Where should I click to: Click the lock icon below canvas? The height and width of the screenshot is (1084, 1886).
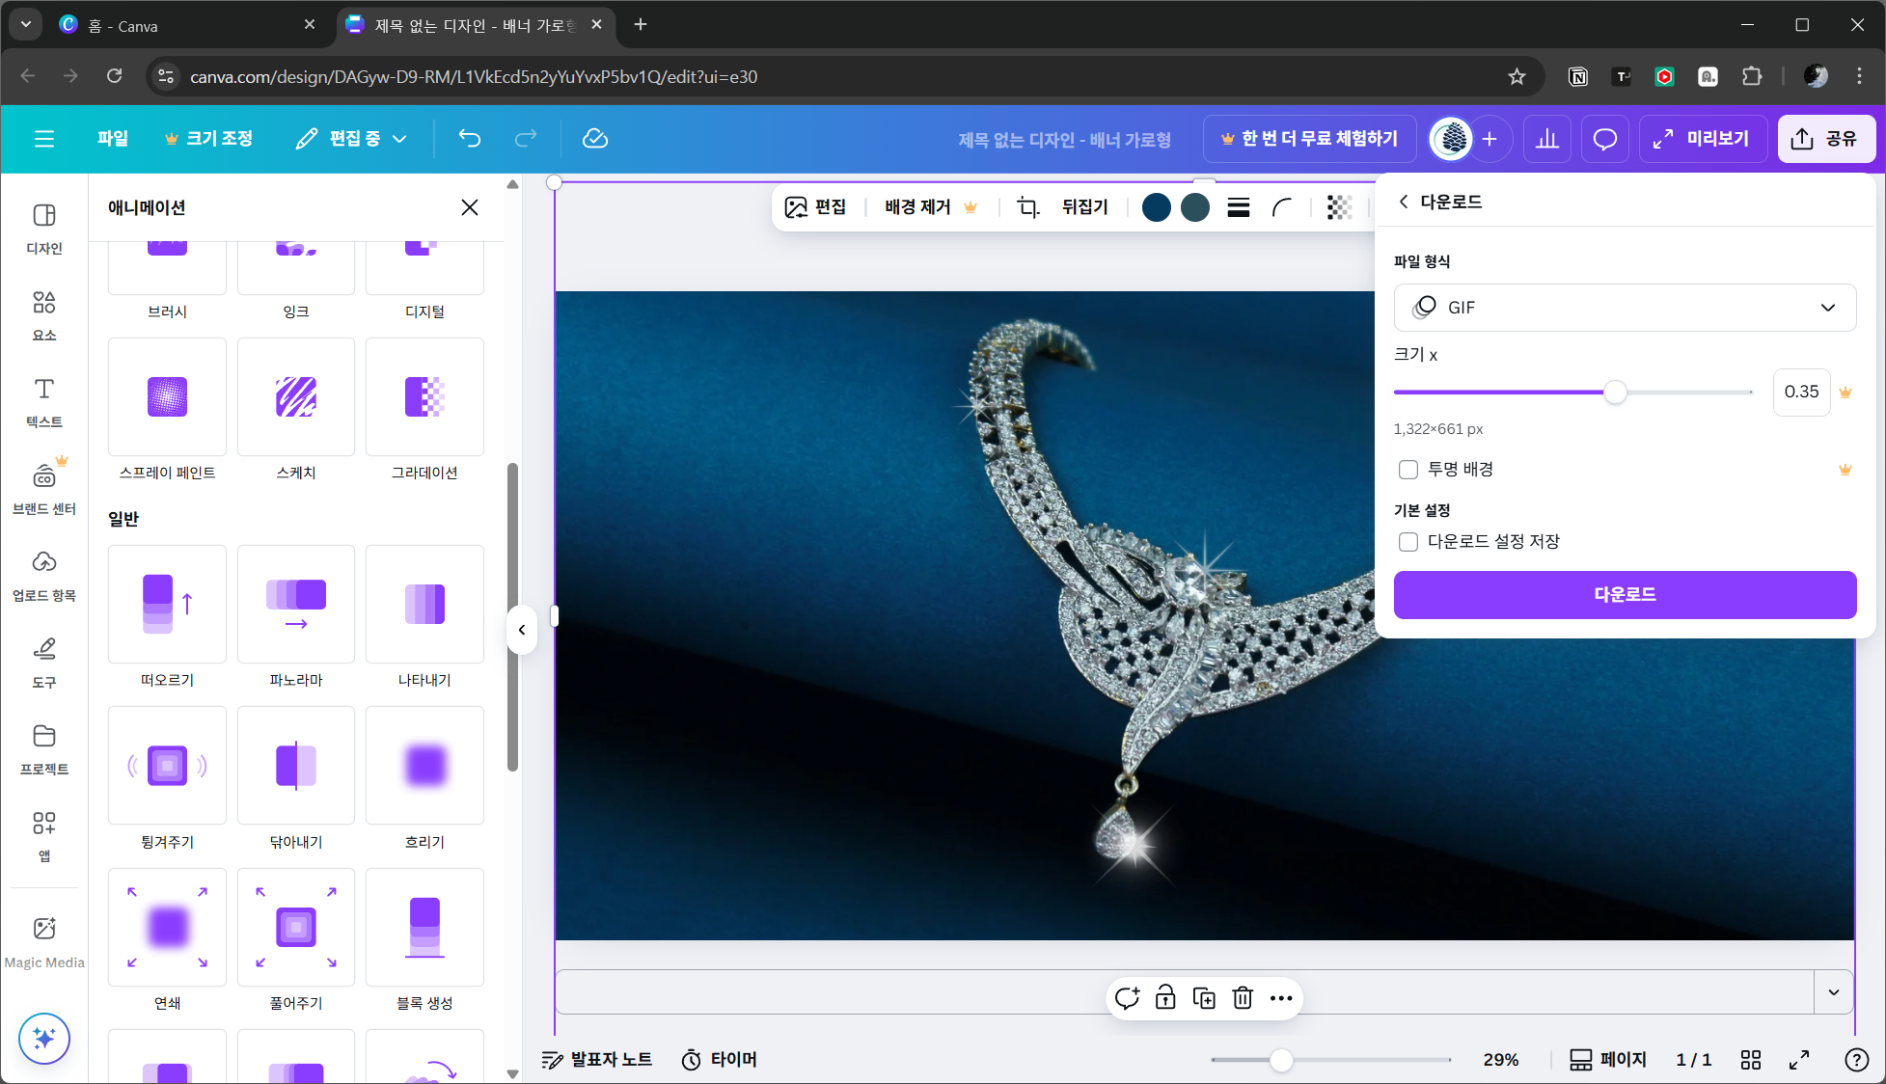pos(1165,998)
